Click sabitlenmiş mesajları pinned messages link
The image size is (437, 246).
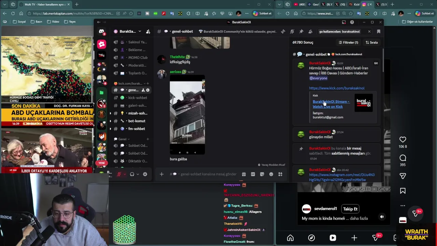tap(348, 153)
